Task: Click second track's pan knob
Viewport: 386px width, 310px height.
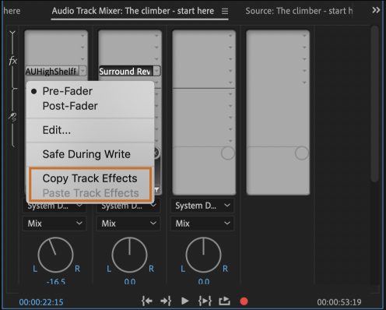Action: click(129, 255)
